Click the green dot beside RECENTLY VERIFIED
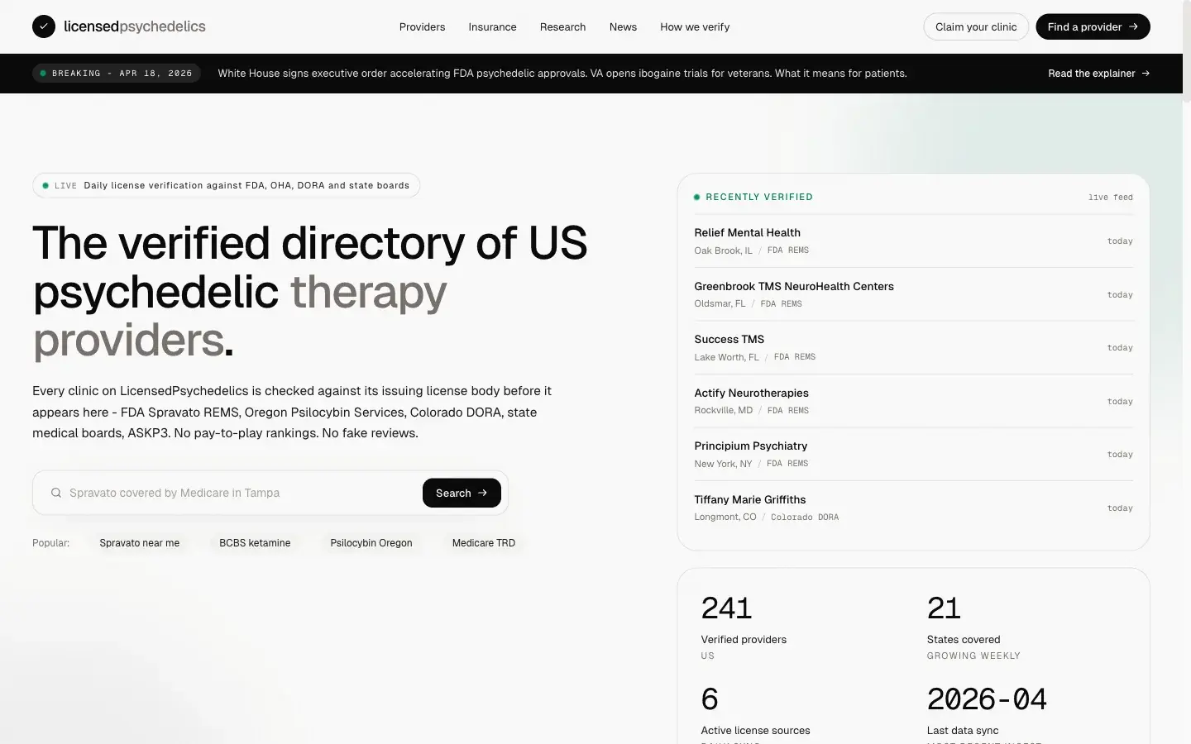This screenshot has height=744, width=1191. click(x=697, y=197)
